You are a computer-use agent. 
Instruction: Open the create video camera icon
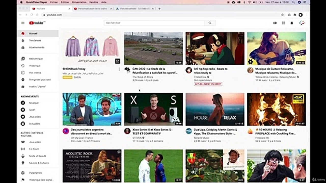[275, 23]
